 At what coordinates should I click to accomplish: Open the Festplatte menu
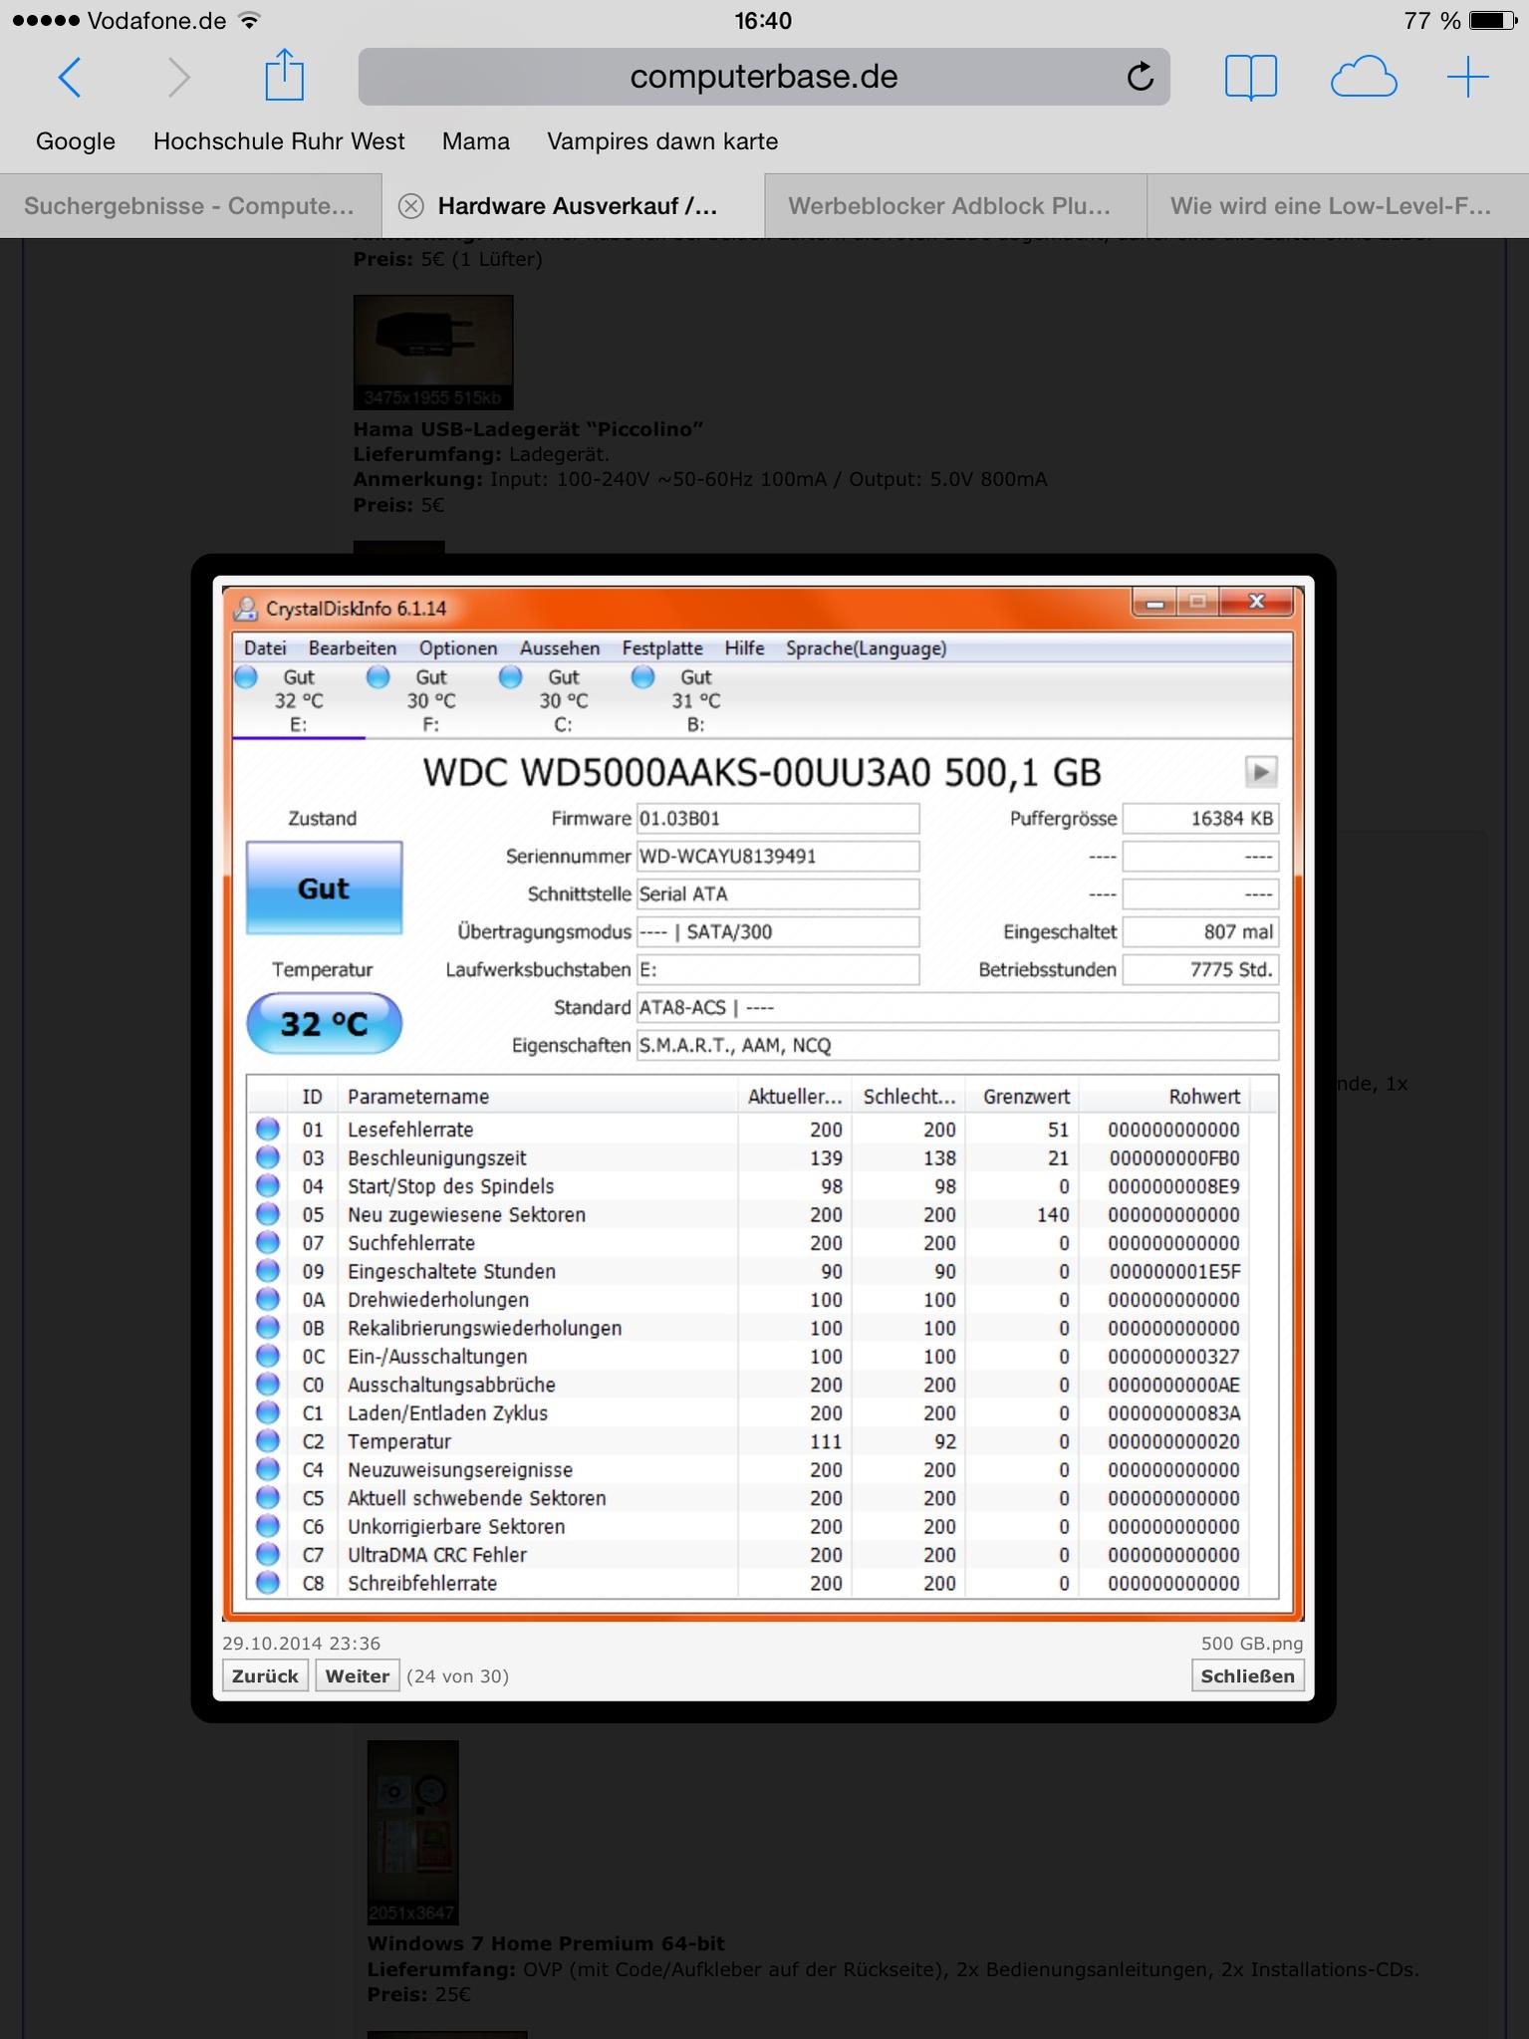662,648
